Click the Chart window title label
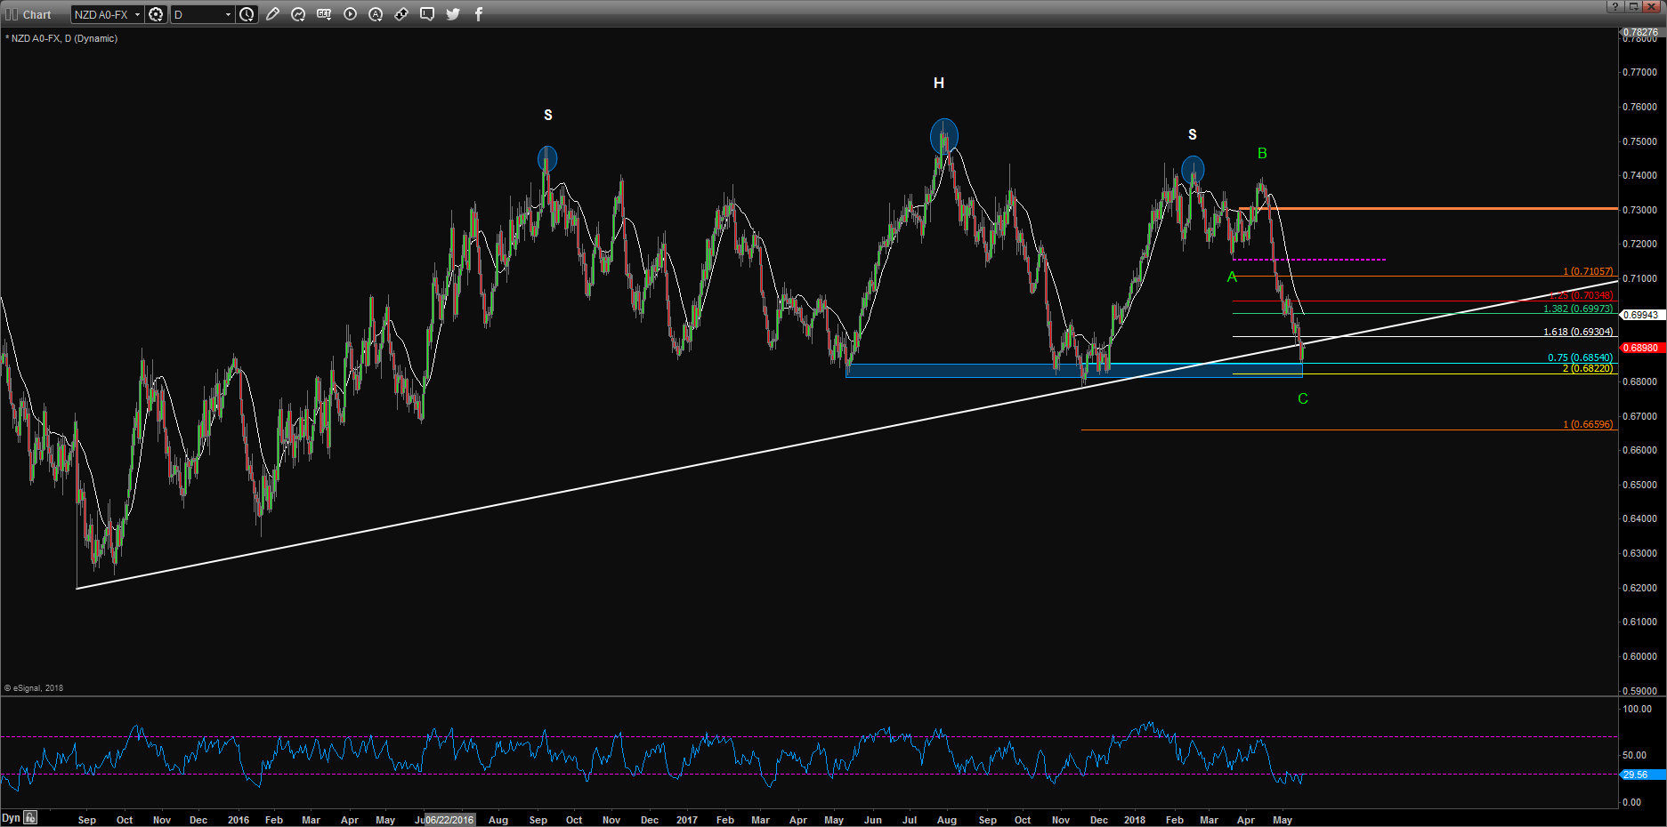Screen dimensions: 1667x827 (x=37, y=15)
